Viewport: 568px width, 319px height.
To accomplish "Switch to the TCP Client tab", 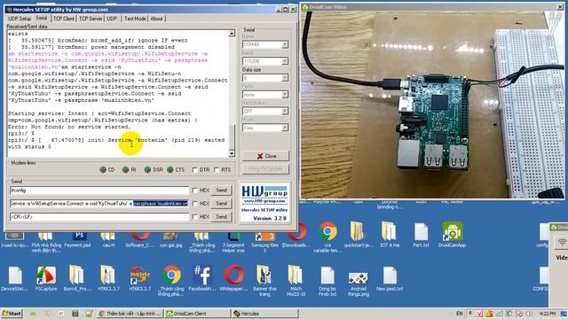I will [64, 19].
